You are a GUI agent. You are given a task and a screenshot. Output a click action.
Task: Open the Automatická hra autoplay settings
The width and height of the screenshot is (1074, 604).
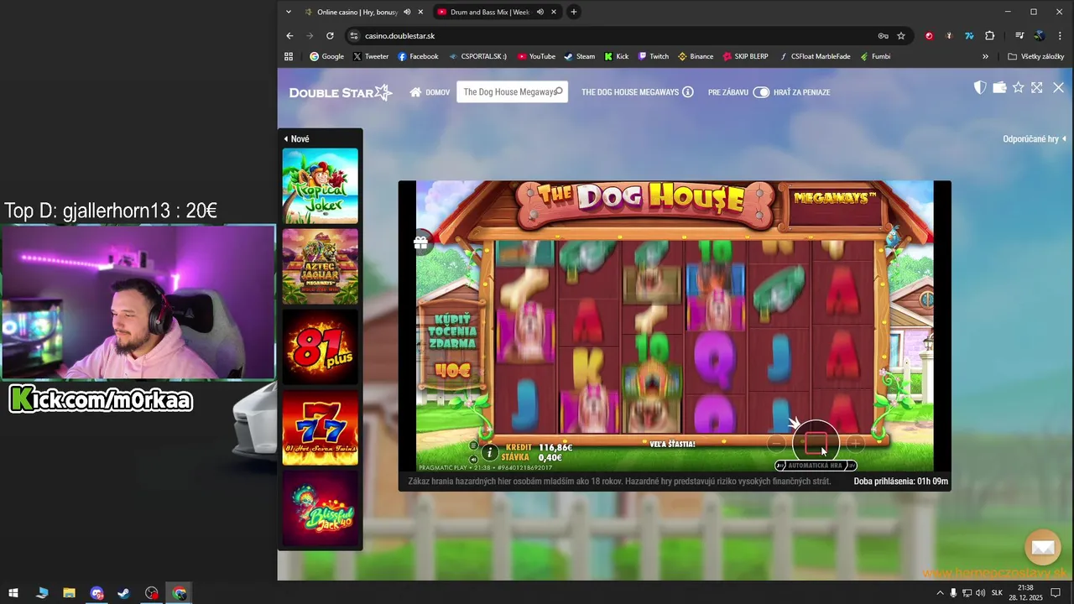click(x=816, y=465)
